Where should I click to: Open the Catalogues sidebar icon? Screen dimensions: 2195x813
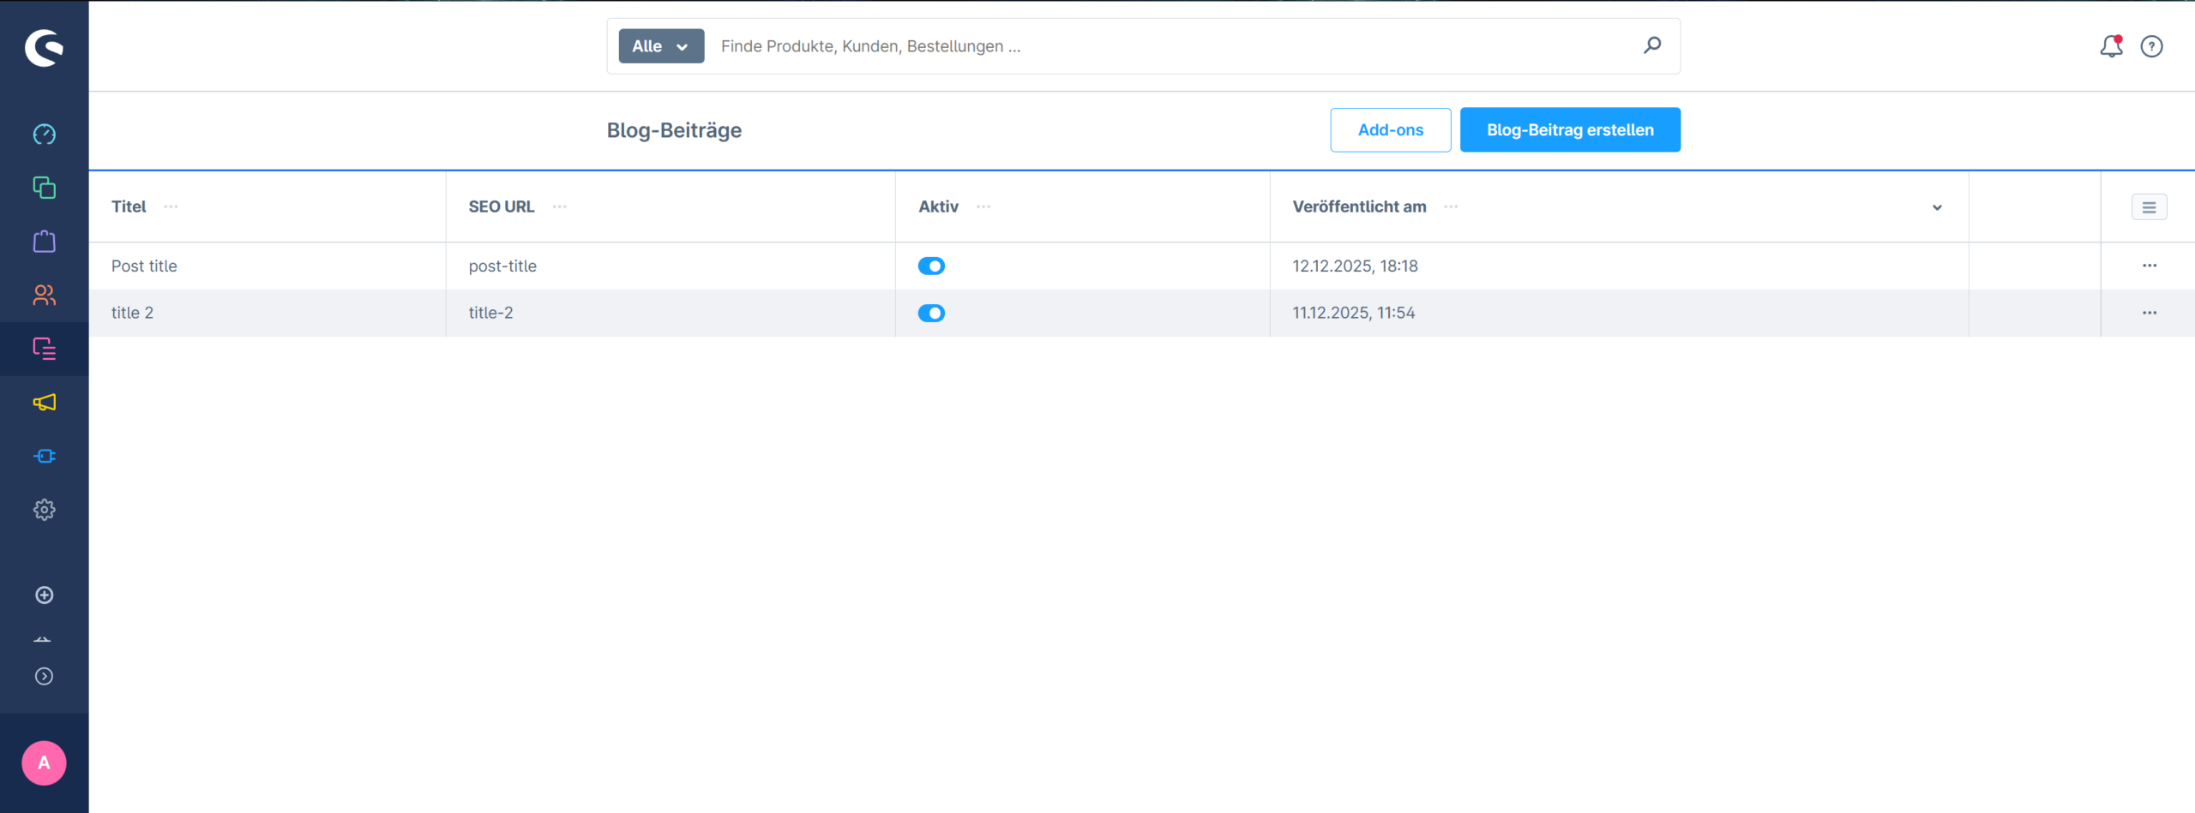click(44, 188)
